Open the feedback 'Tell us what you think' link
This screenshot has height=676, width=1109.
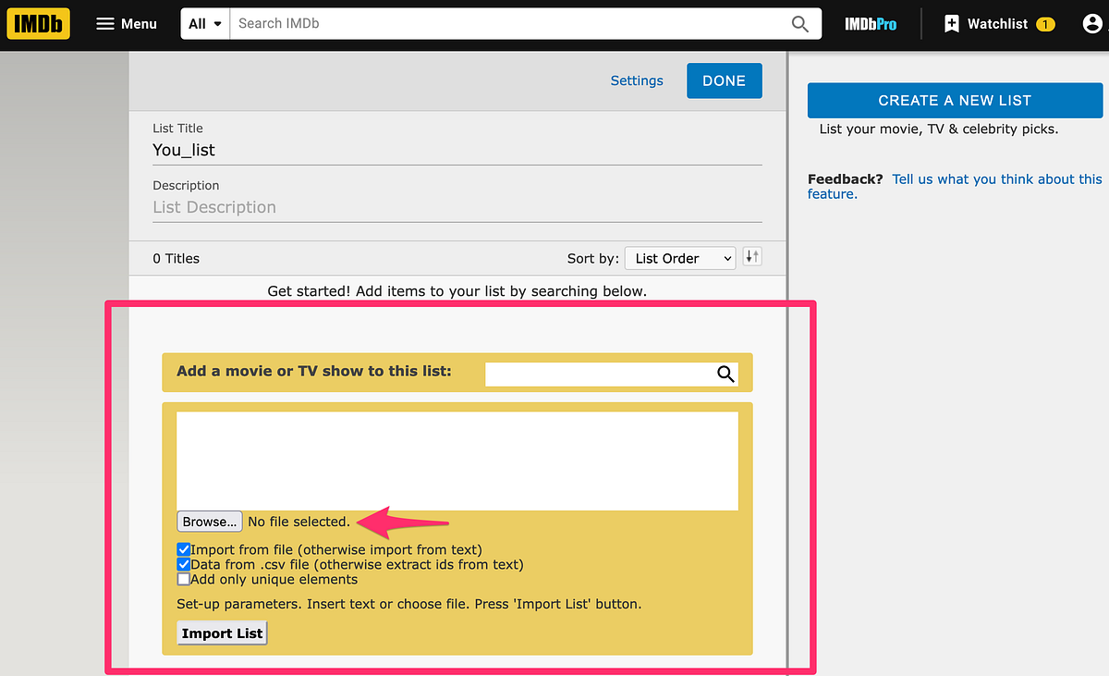pyautogui.click(x=996, y=178)
